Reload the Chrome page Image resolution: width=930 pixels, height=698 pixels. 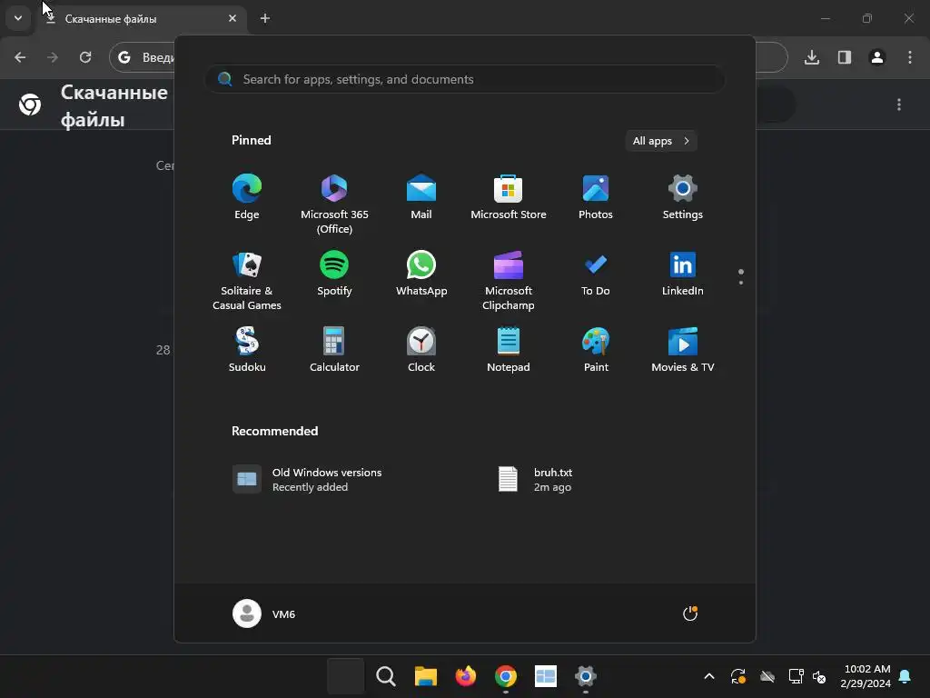pyautogui.click(x=85, y=57)
